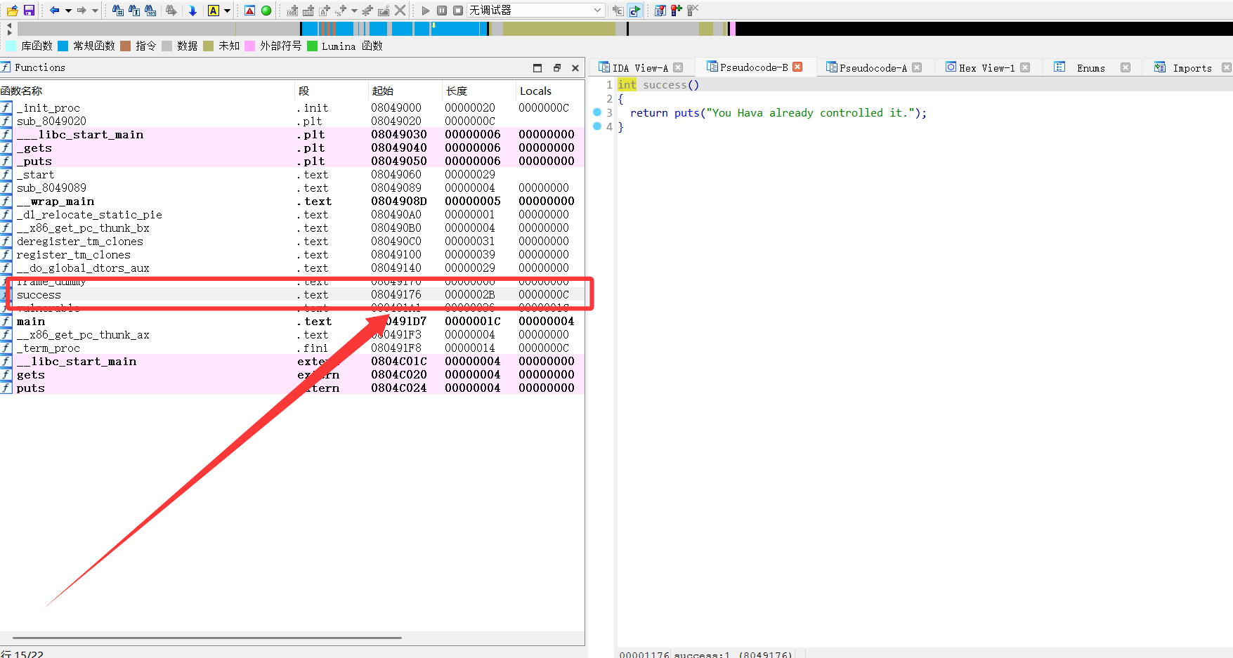This screenshot has width=1233, height=658.
Task: Start the process with the play button
Action: (x=426, y=11)
